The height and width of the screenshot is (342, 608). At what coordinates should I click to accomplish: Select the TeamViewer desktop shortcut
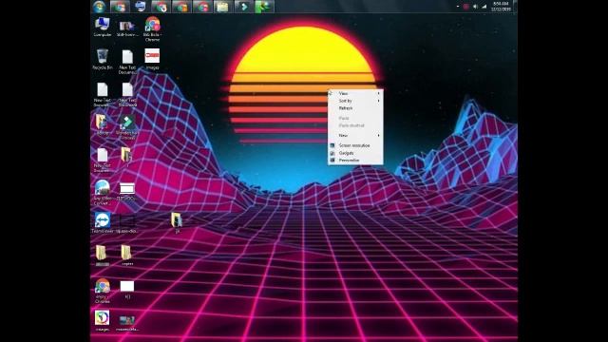103,222
